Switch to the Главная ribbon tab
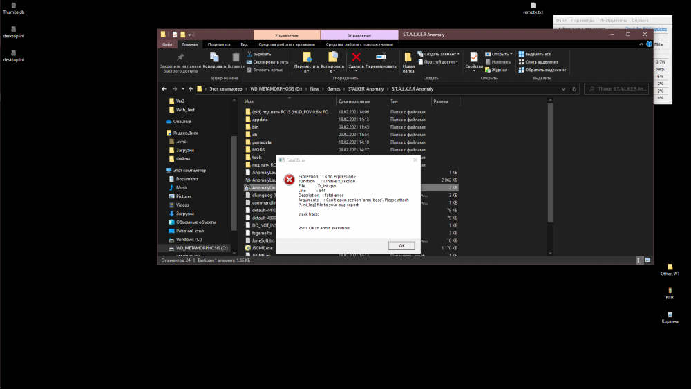Viewport: 691px width, 389px height. pyautogui.click(x=190, y=44)
